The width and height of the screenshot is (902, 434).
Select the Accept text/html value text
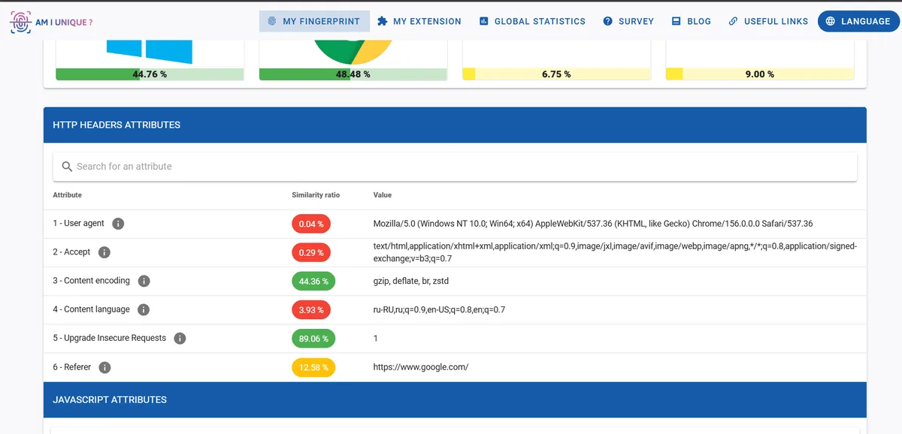click(615, 252)
